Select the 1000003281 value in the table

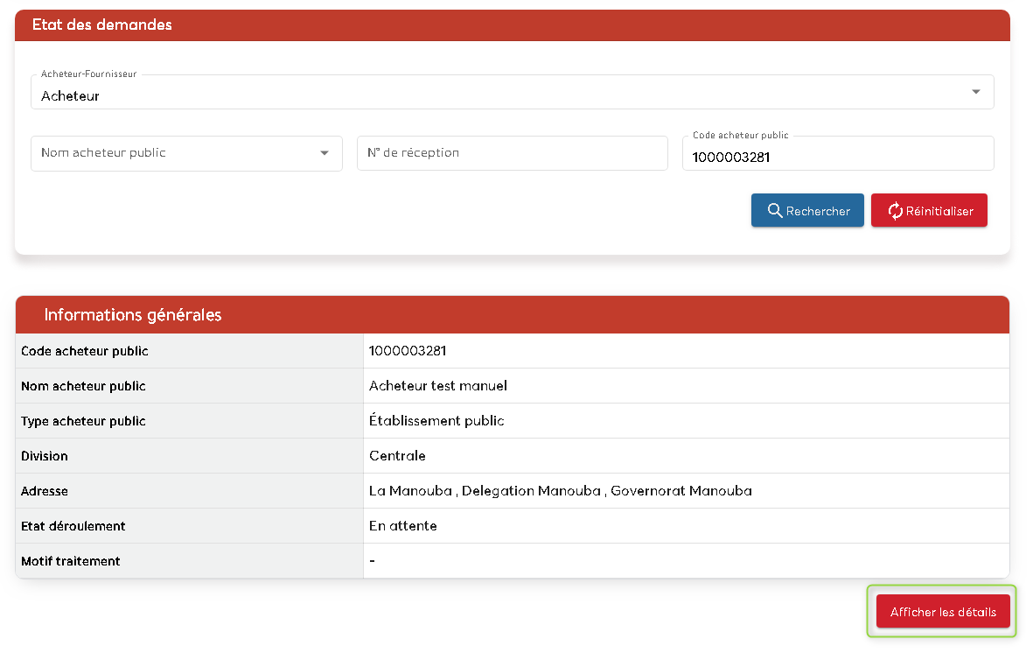408,351
